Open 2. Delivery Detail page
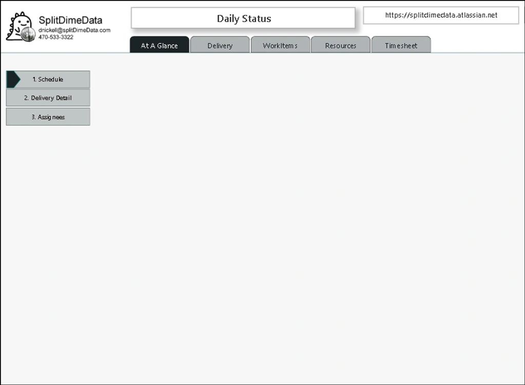 [48, 98]
